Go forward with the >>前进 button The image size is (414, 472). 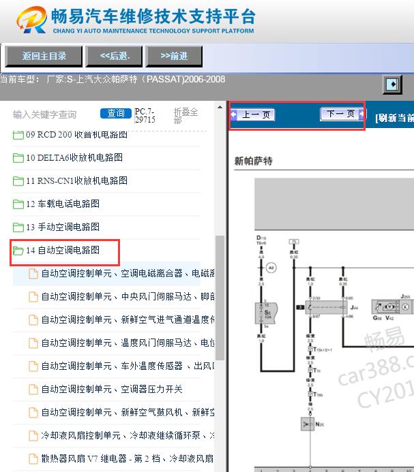click(174, 57)
